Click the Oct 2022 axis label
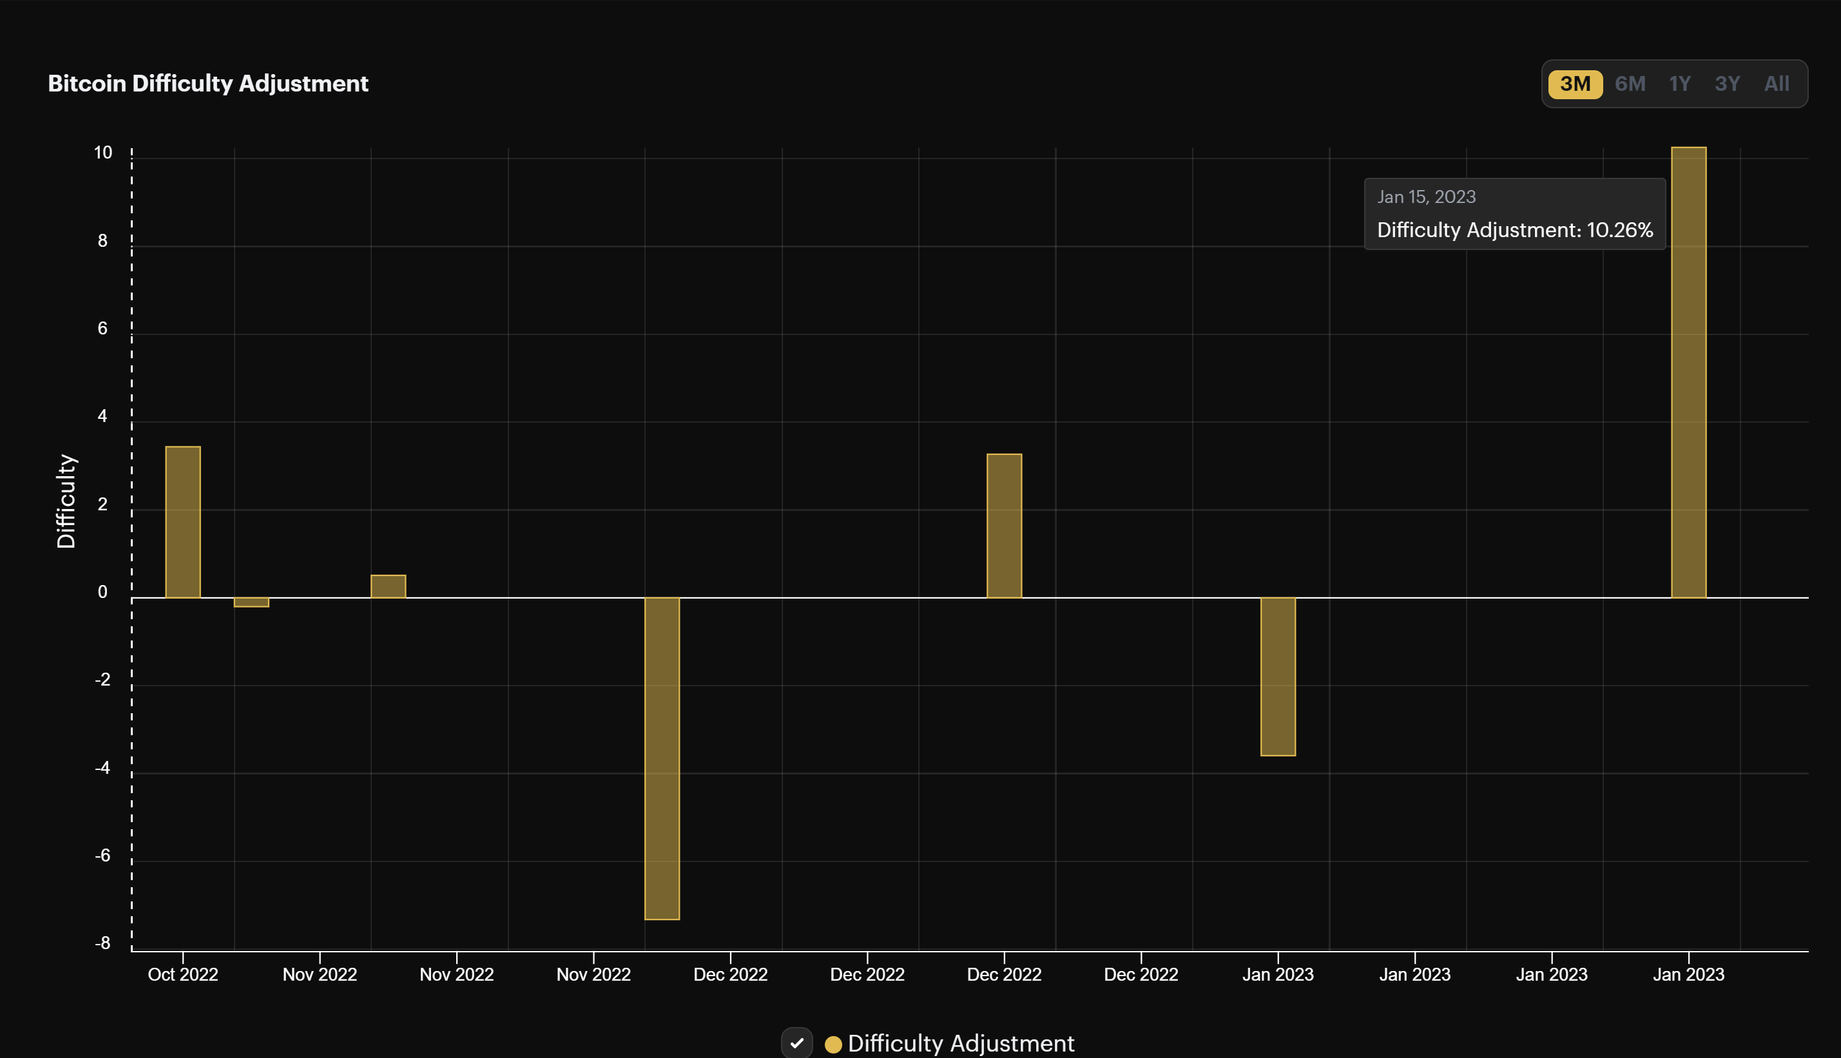Image resolution: width=1841 pixels, height=1058 pixels. (183, 974)
